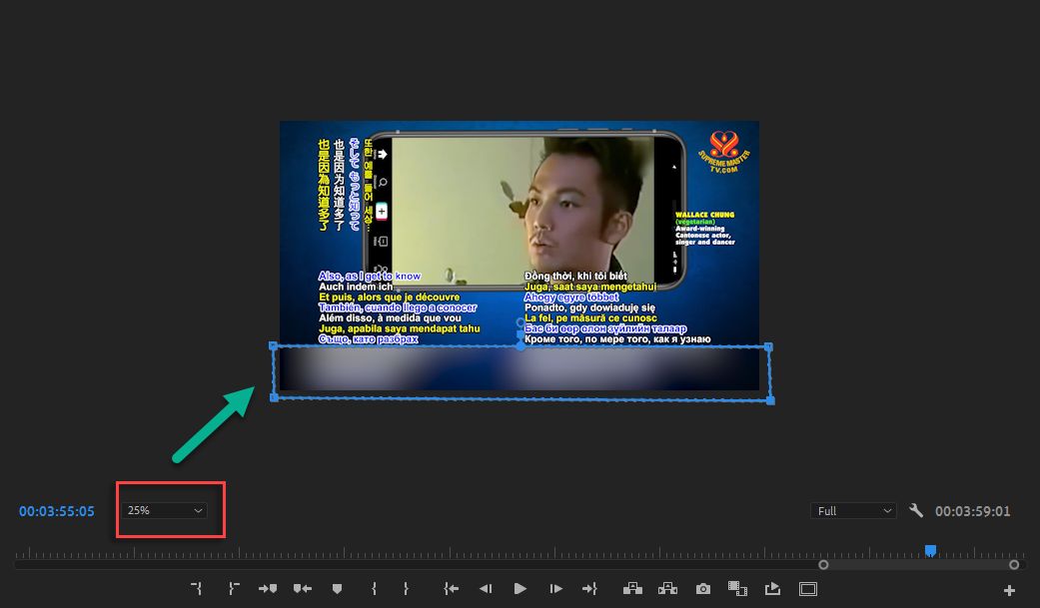1040x608 pixels.
Task: Click the blue playhead timecode 00:03:55:05
Action: coord(56,511)
